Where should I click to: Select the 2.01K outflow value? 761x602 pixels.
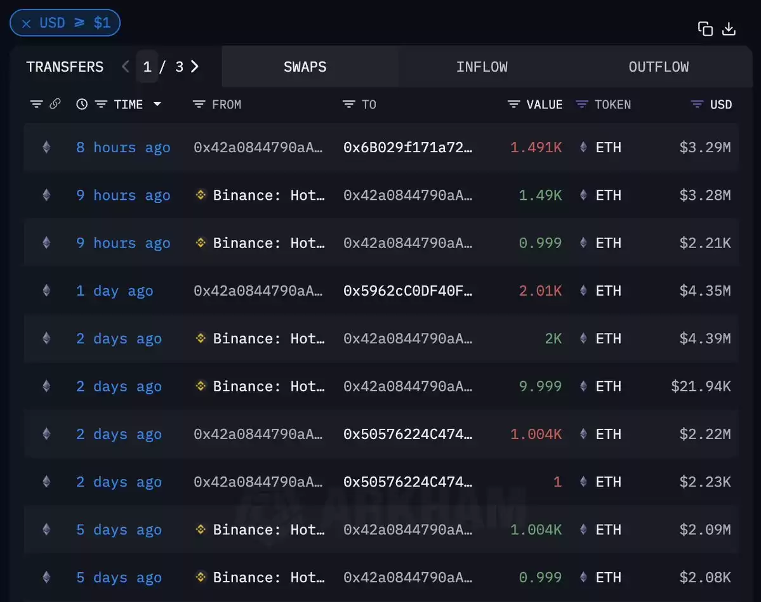pos(540,291)
